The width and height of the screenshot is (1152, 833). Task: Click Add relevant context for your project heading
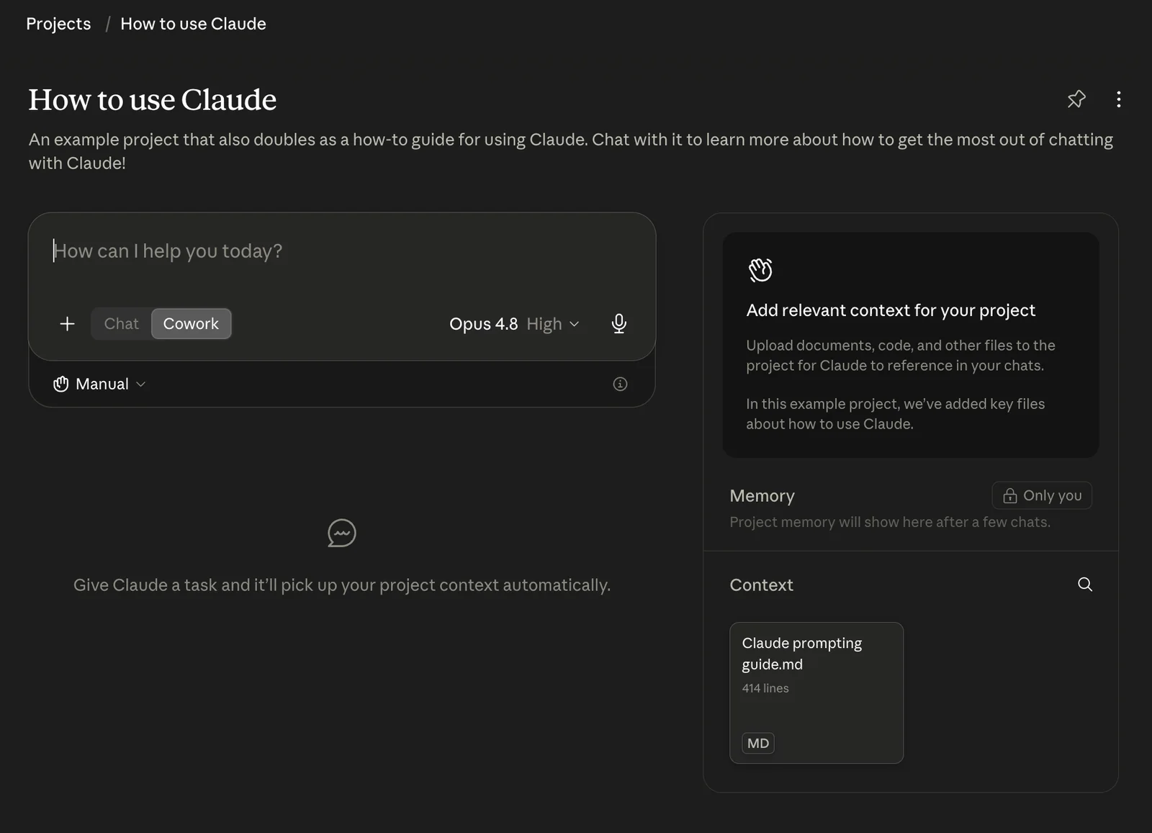891,310
